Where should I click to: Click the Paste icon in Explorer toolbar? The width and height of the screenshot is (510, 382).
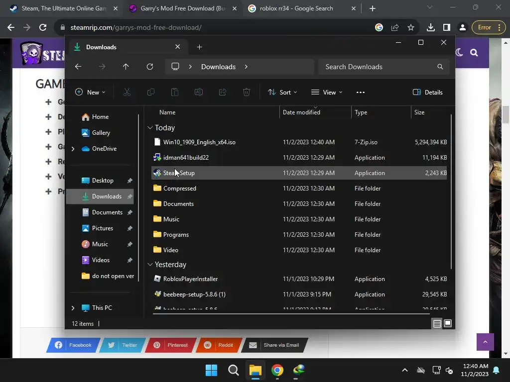pyautogui.click(x=175, y=92)
